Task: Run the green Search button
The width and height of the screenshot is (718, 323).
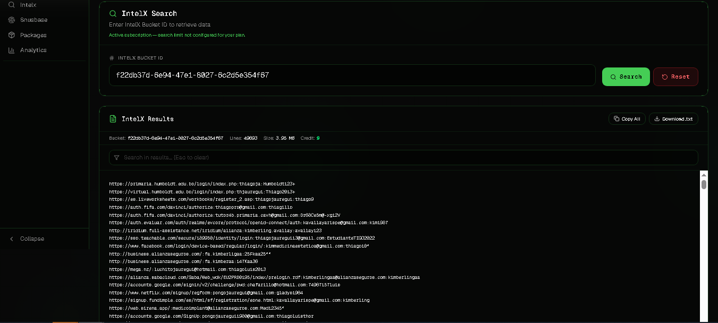Action: (626, 76)
